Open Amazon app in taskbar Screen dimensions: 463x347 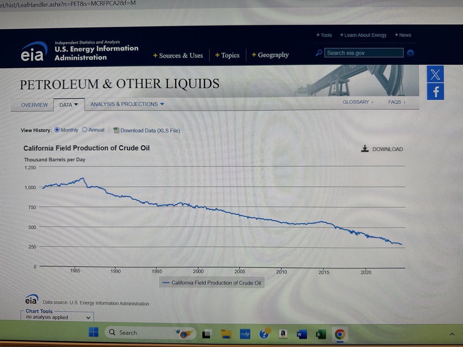pos(283,334)
